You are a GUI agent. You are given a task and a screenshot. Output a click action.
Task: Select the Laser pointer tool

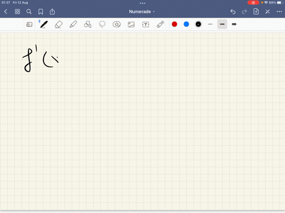[x=160, y=24]
